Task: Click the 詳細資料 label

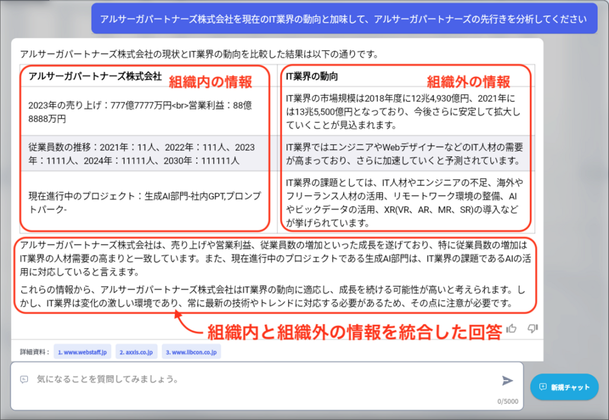Action: pos(34,352)
